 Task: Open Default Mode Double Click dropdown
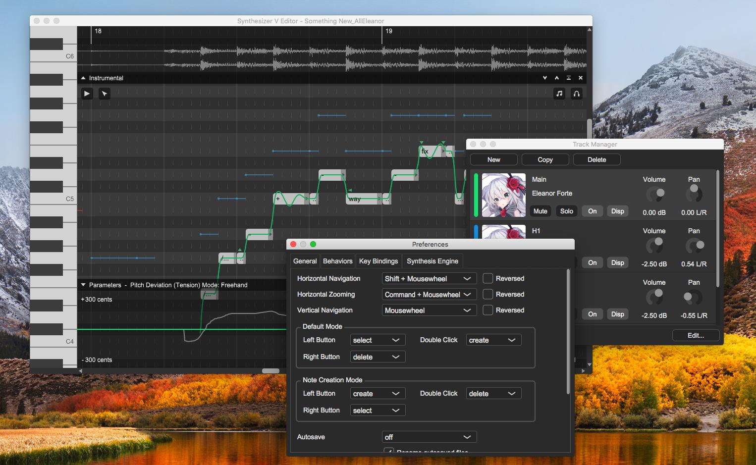point(493,340)
